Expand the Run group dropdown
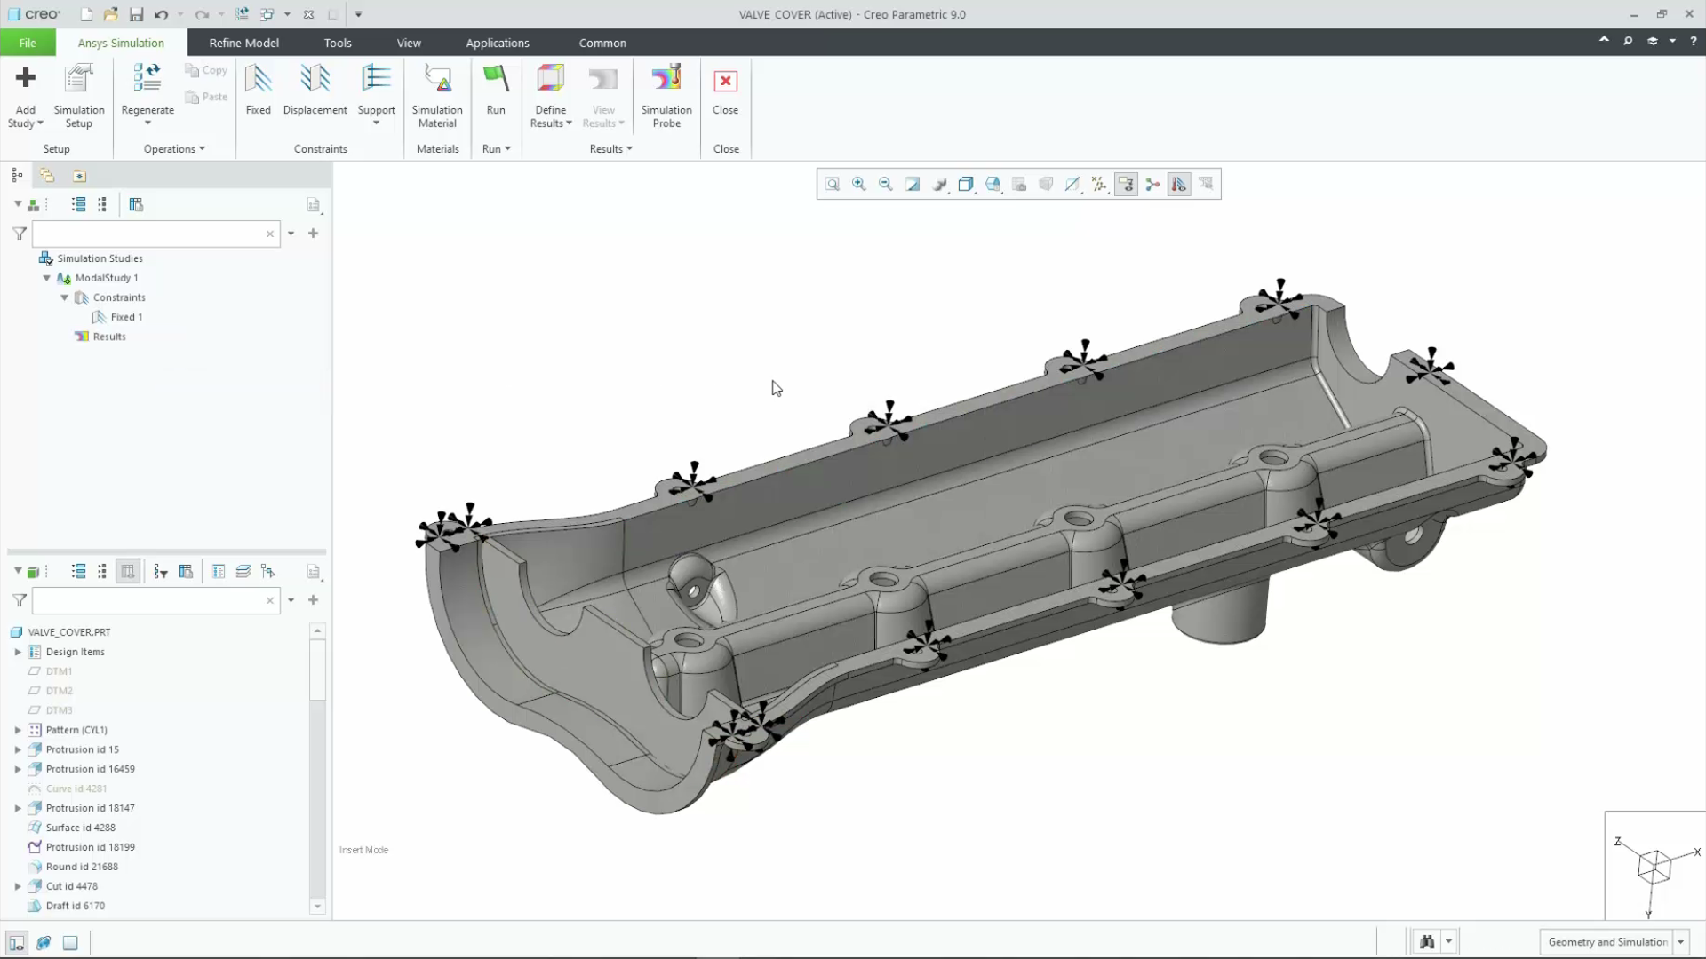This screenshot has height=959, width=1706. pos(496,149)
